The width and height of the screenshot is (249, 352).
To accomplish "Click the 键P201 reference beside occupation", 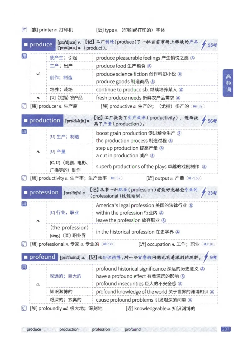I will [x=209, y=244].
